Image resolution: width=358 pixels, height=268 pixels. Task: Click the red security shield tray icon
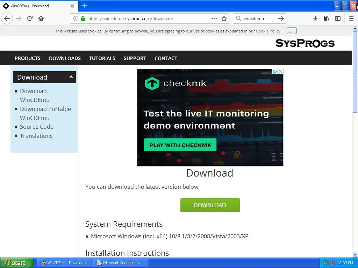point(332,263)
